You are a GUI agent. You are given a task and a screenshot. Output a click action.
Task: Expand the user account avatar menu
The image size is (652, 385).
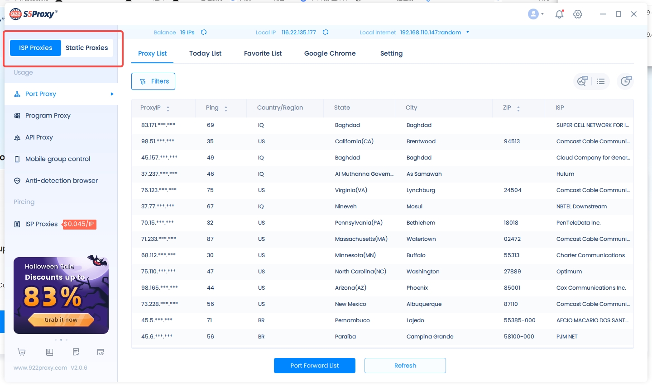click(x=536, y=14)
